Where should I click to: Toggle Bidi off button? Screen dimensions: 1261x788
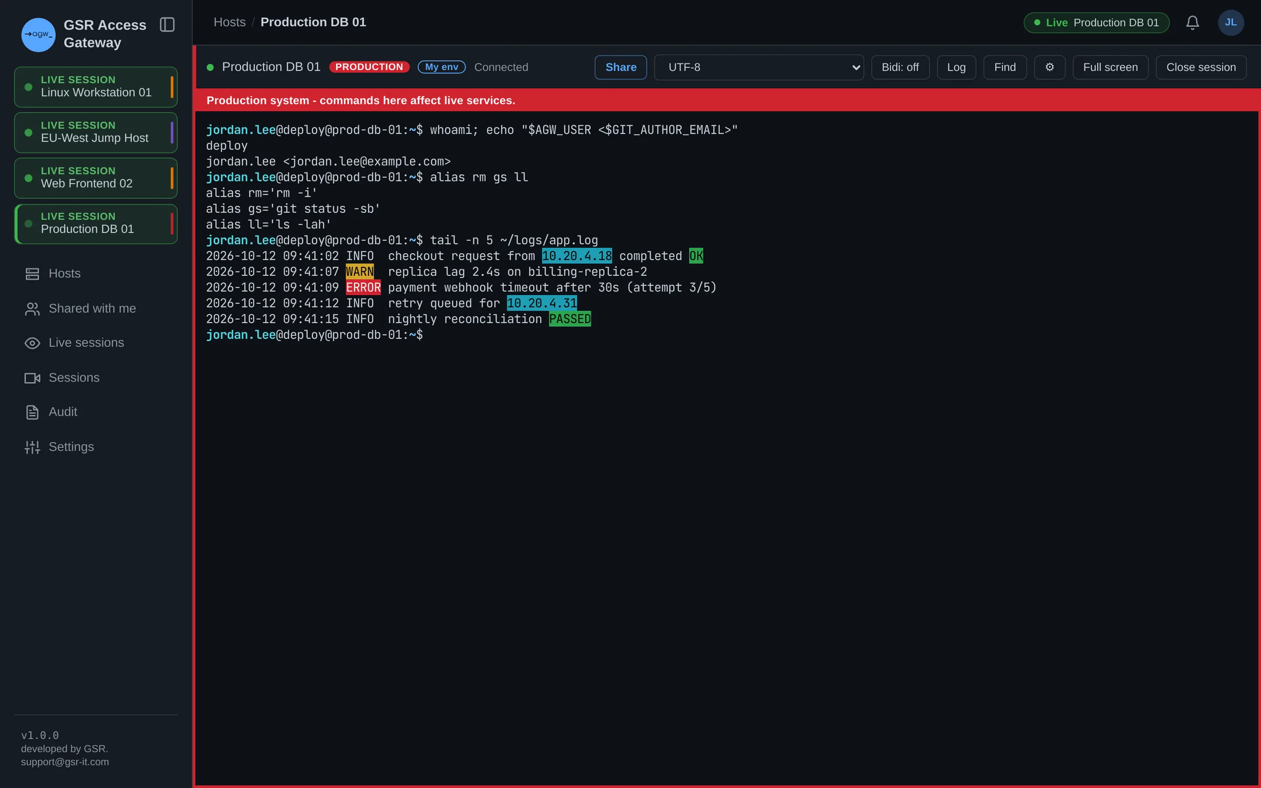click(900, 67)
